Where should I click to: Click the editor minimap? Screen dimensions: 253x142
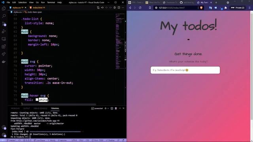[120, 41]
